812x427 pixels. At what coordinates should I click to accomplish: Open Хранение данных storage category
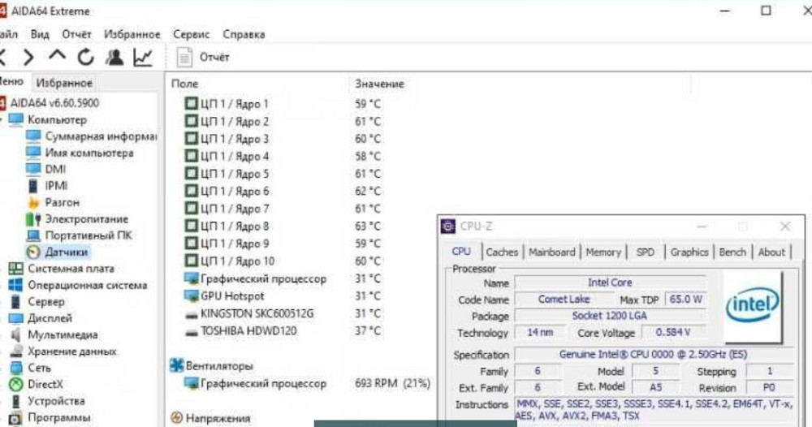click(72, 351)
